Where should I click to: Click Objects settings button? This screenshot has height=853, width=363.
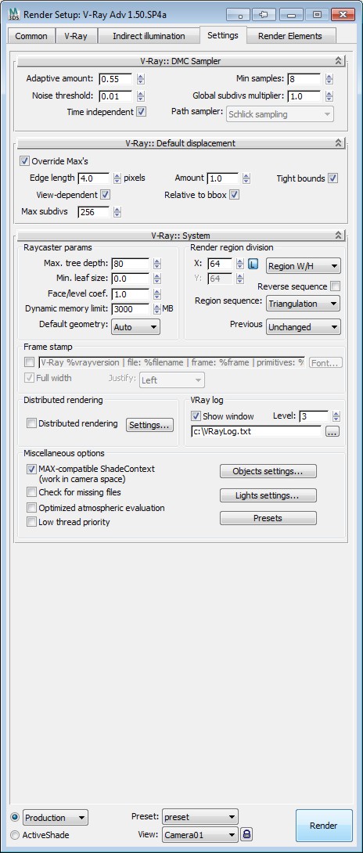point(268,471)
